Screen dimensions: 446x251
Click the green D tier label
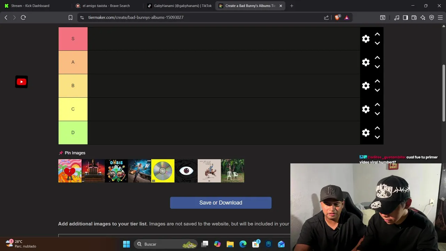(x=73, y=132)
